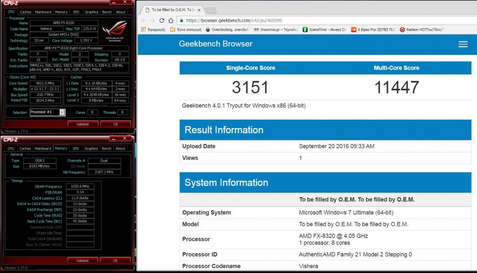The height and width of the screenshot is (273, 477).
Task: Close the 'To be filled by O.E.M.' tab
Action: point(199,10)
